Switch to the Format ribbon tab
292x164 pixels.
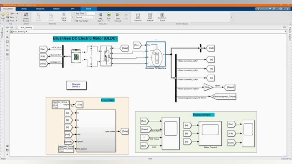pyautogui.click(x=56, y=9)
